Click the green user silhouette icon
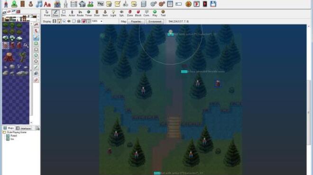313x175 pixels. (14, 4)
